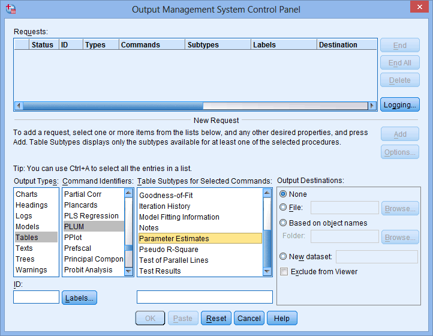Select PPlot command identifier
The height and width of the screenshot is (336, 433).
pyautogui.click(x=94, y=238)
